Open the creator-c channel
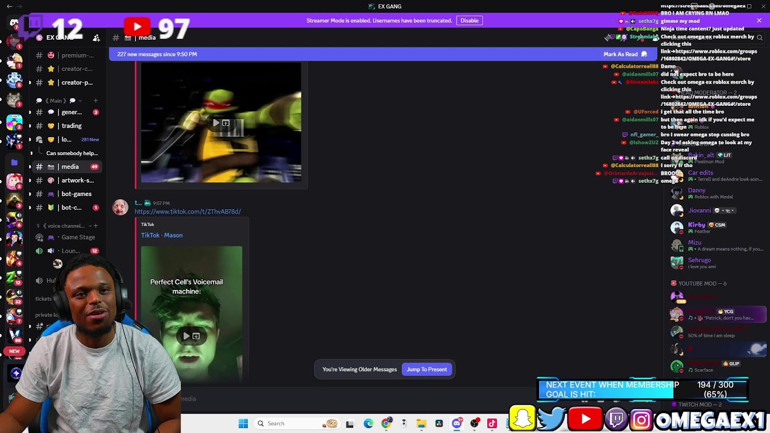The image size is (770, 433). 67,69
